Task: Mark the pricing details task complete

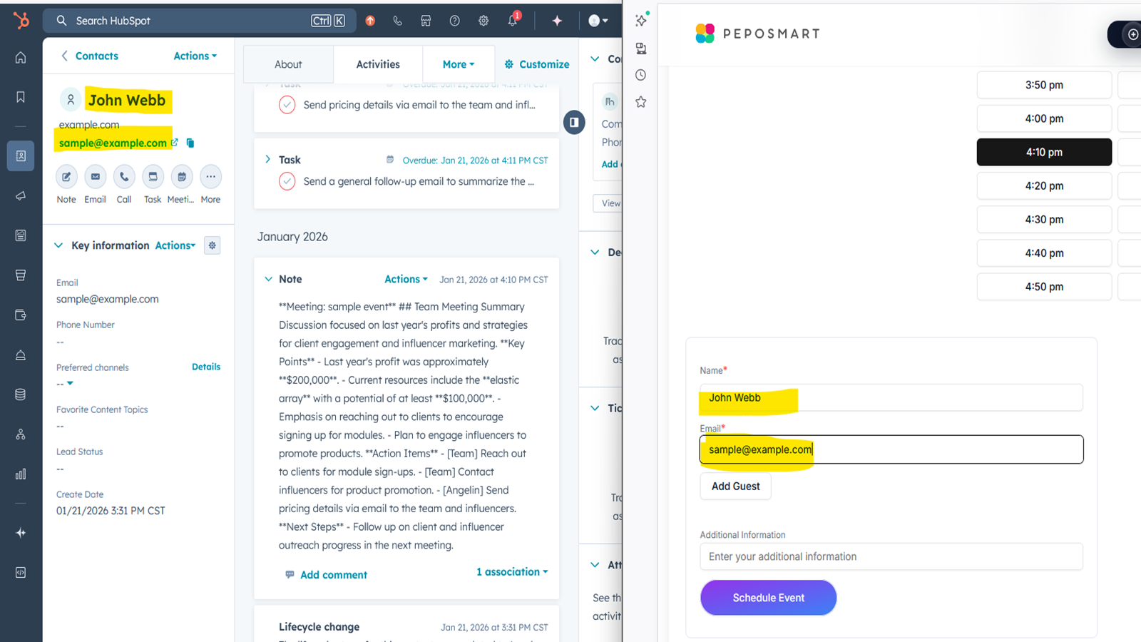Action: (287, 104)
